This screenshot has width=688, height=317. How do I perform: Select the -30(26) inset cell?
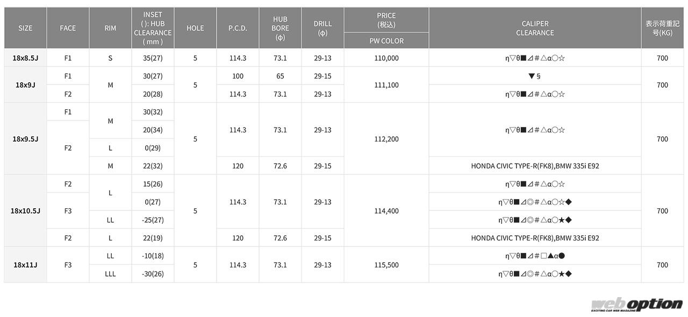coord(153,274)
